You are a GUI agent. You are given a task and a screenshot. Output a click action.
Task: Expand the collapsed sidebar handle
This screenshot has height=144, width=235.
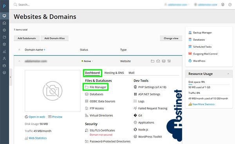click(x=11, y=77)
